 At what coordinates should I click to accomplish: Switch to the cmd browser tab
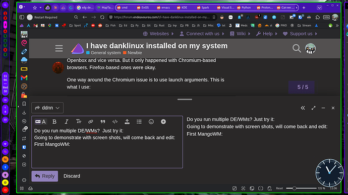tap(125, 8)
